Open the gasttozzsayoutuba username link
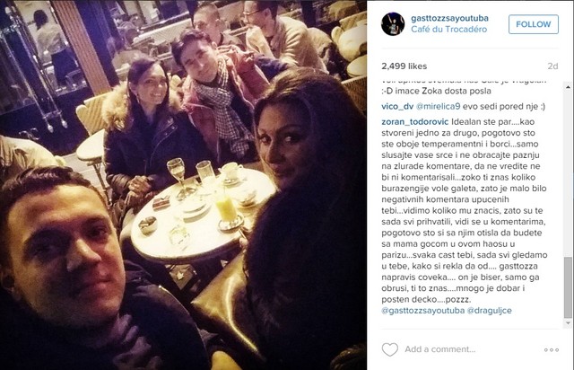574x370 pixels. [449, 18]
